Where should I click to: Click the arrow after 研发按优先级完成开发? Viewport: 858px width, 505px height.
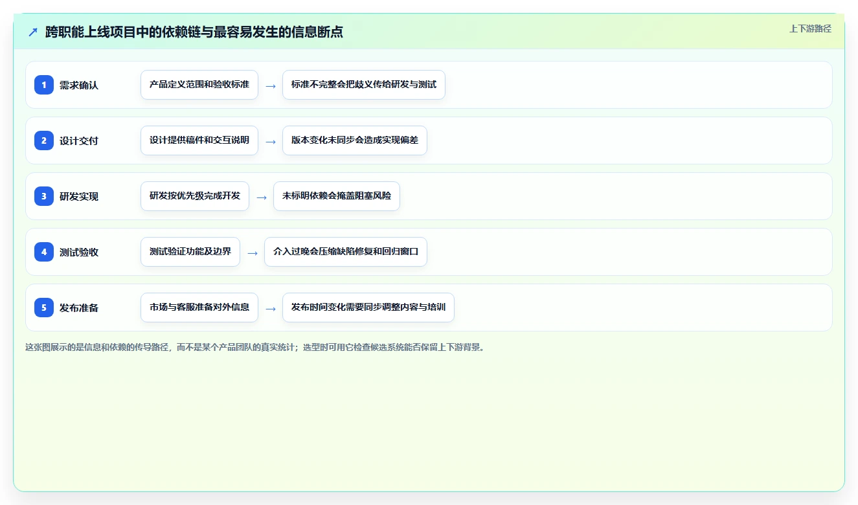(262, 197)
